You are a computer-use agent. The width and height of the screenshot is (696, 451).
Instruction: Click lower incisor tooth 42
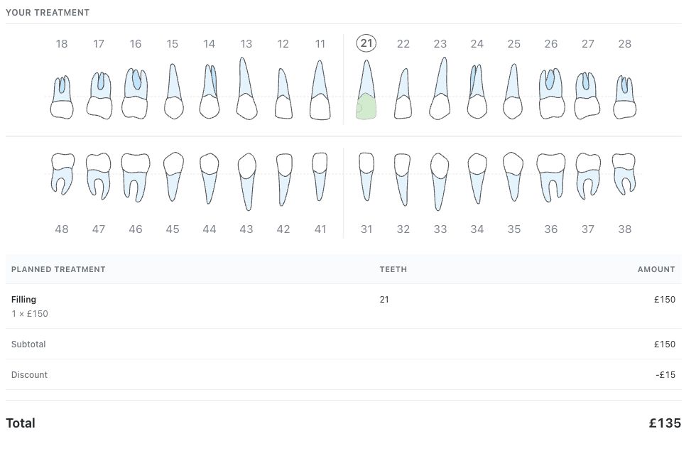[284, 180]
